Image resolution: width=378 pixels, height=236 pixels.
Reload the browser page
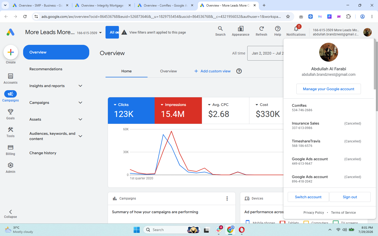25,17
